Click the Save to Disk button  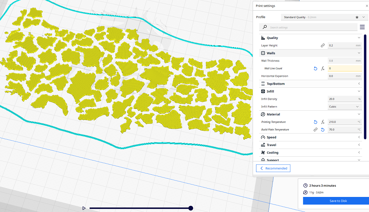tap(338, 201)
